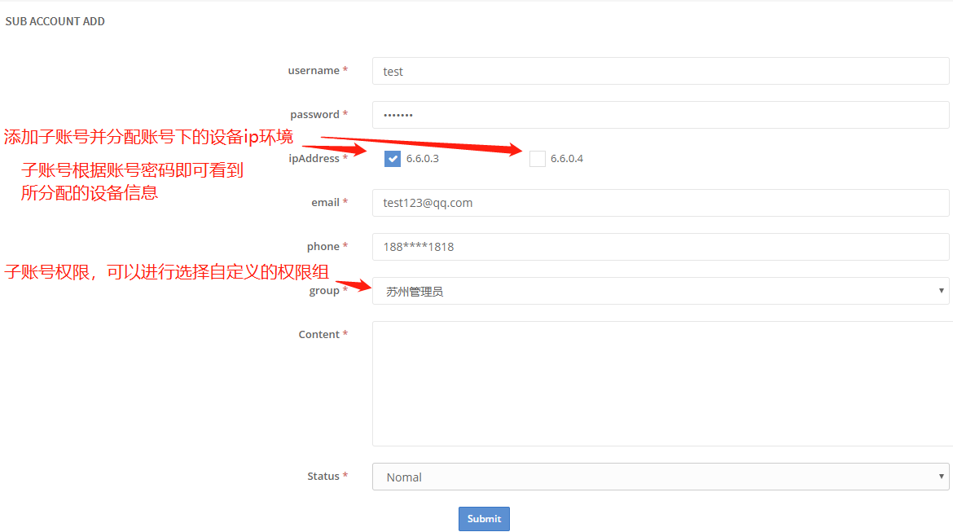
Task: Click the ipAddress field label
Action: [x=314, y=158]
